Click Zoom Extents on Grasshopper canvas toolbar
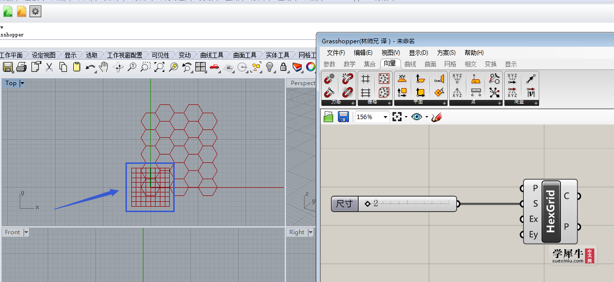Viewport: 614px width, 282px height. [397, 117]
